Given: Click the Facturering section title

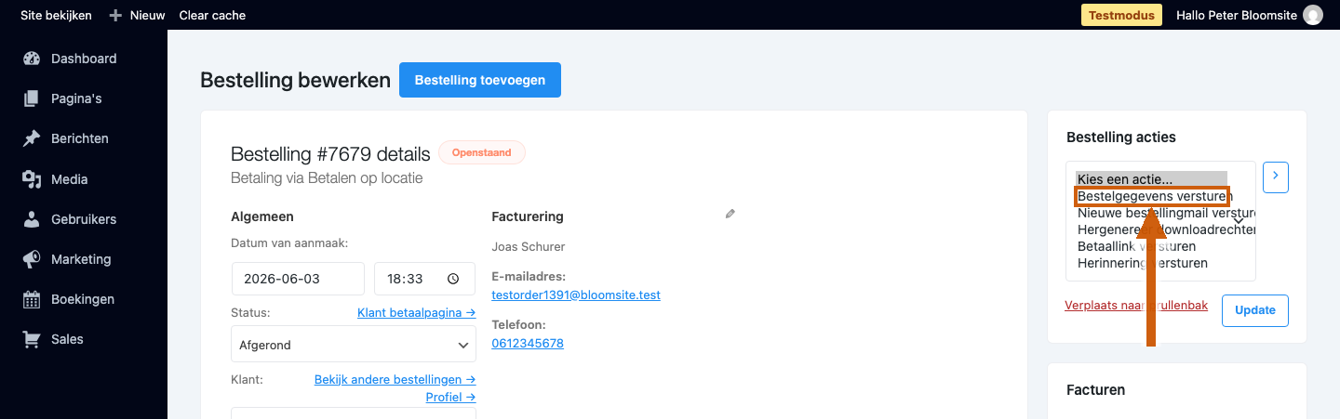Looking at the screenshot, I should 528,216.
